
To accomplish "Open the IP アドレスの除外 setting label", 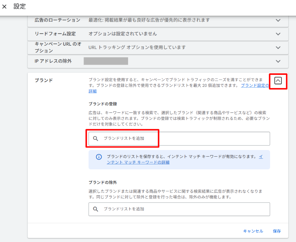I will 53,61.
